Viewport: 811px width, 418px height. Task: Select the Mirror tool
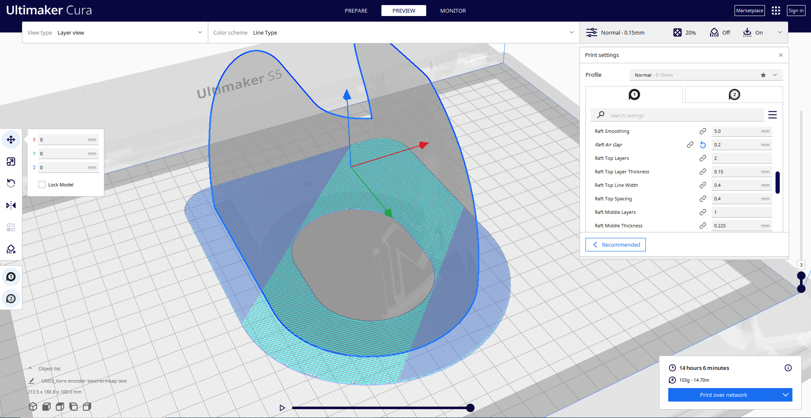(x=11, y=205)
